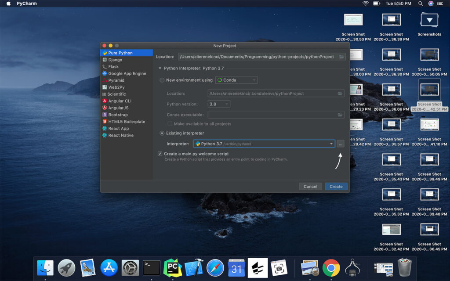Select HTML5 Boilerplate project type
This screenshot has width=450, height=281.
126,122
